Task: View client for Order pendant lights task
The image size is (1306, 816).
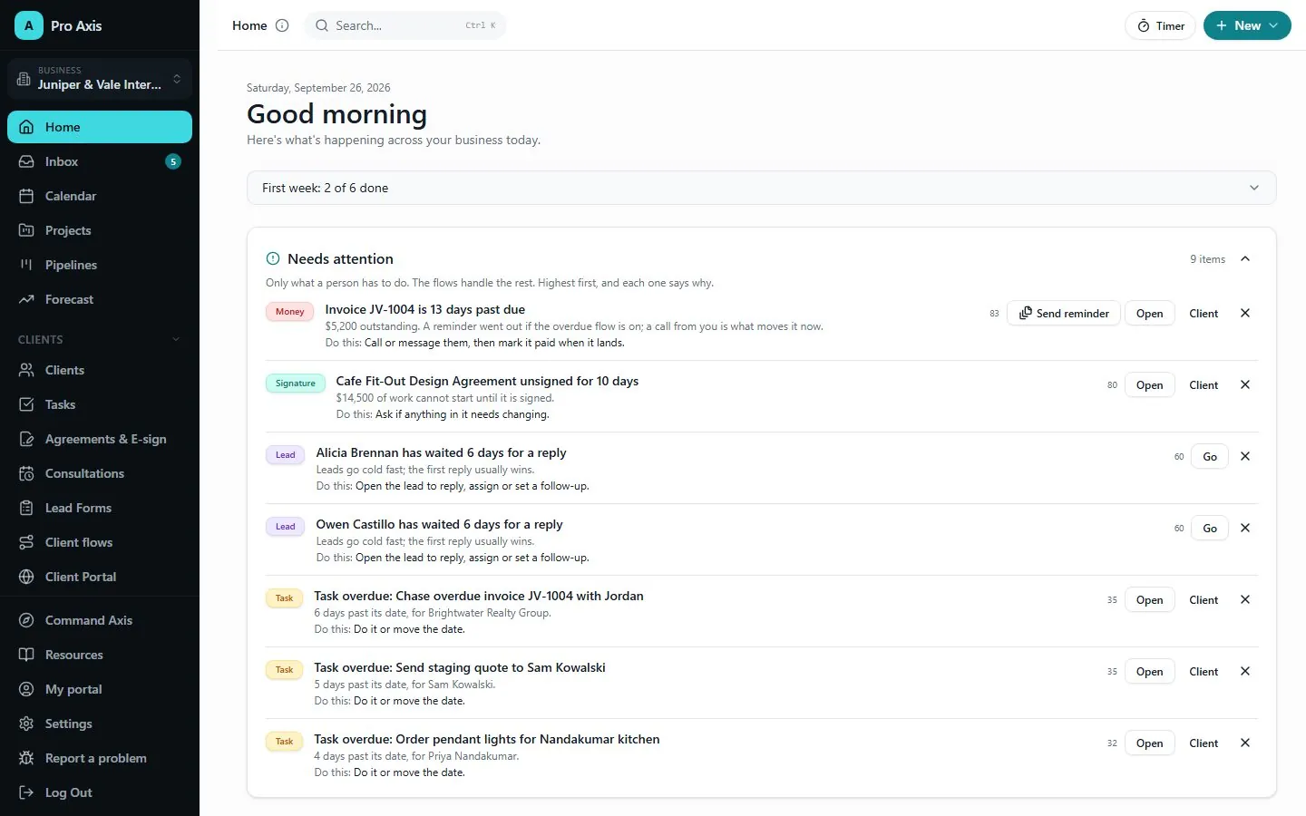Action: click(1204, 743)
